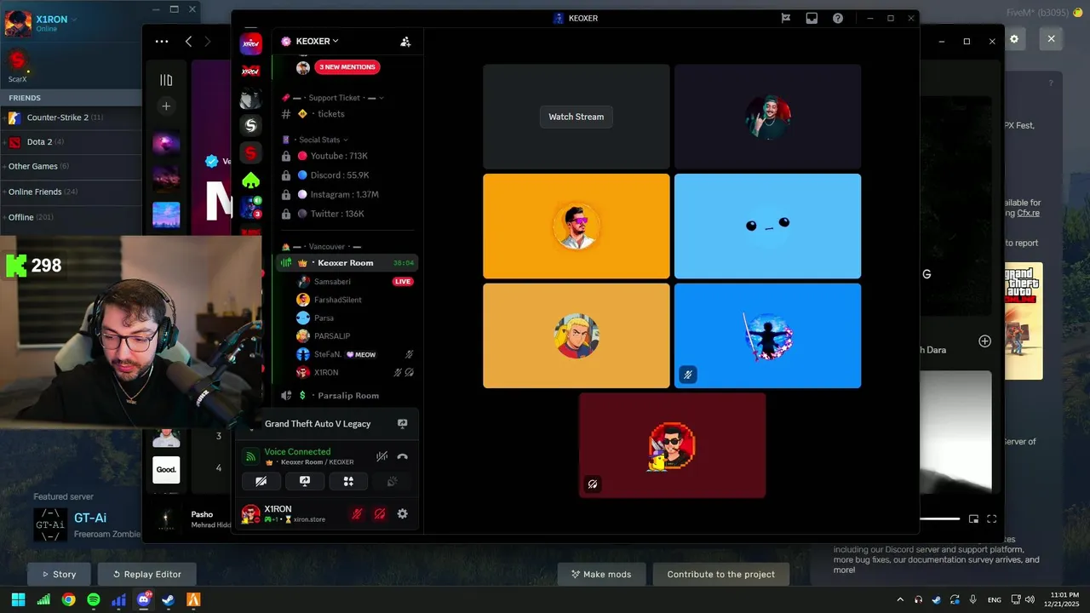Open the Discord taskbar icon
This screenshot has width=1090, height=613.
[143, 599]
